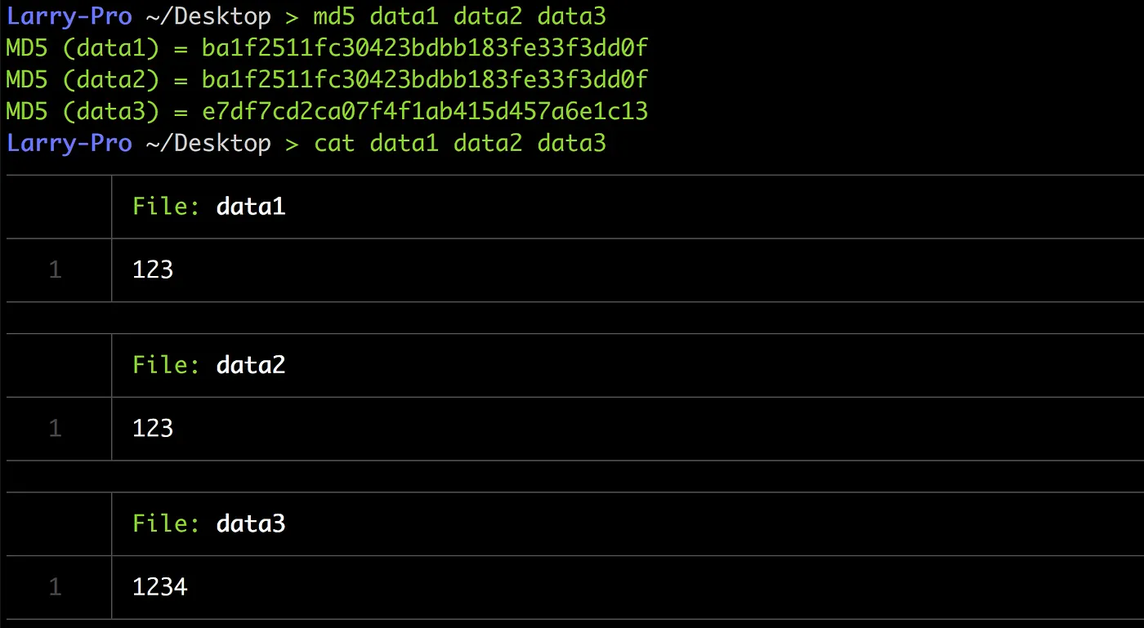Click ~/Desktop path in first prompt
Image resolution: width=1144 pixels, height=628 pixels.
tap(208, 17)
